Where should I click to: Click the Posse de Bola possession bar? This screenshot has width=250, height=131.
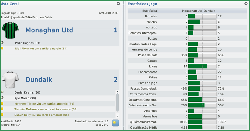coord(202,55)
